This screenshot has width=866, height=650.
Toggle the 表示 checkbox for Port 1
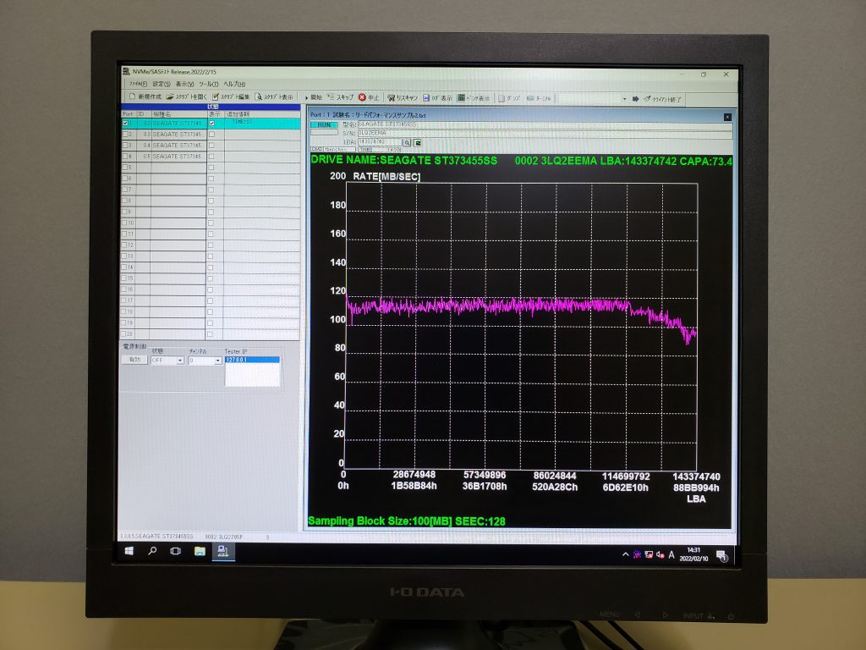click(211, 124)
